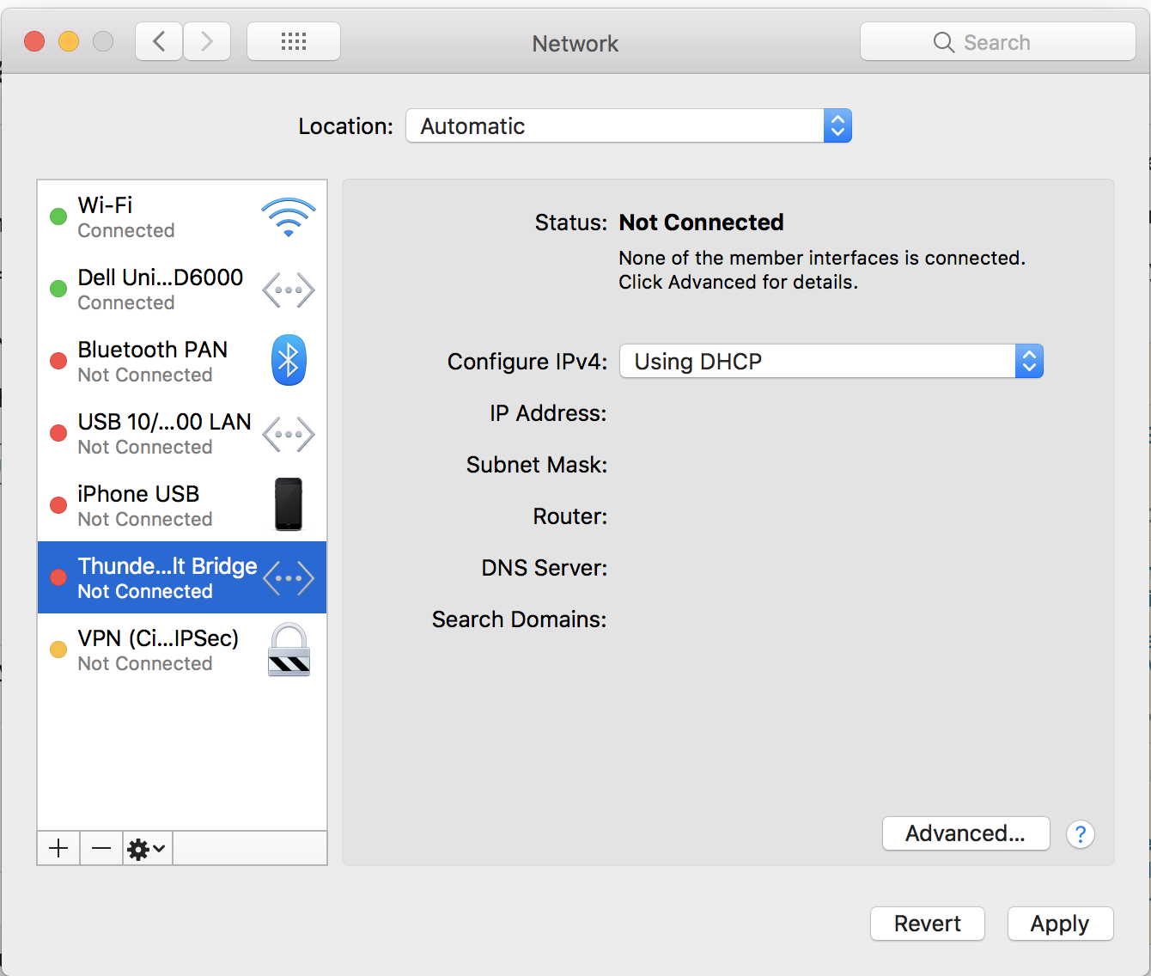The height and width of the screenshot is (976, 1151).
Task: Select the iPhone USB service
Action: (x=182, y=505)
